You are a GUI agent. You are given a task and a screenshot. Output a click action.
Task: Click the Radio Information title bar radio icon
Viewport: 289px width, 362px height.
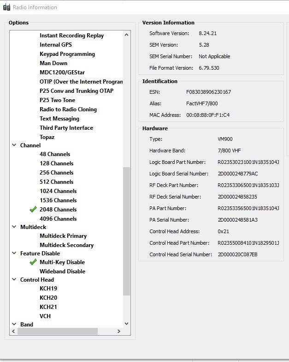pos(6,7)
